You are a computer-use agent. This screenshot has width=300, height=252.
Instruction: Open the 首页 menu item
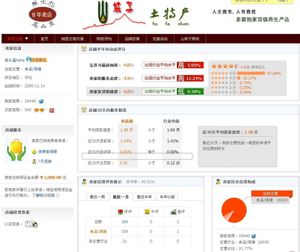pos(44,39)
